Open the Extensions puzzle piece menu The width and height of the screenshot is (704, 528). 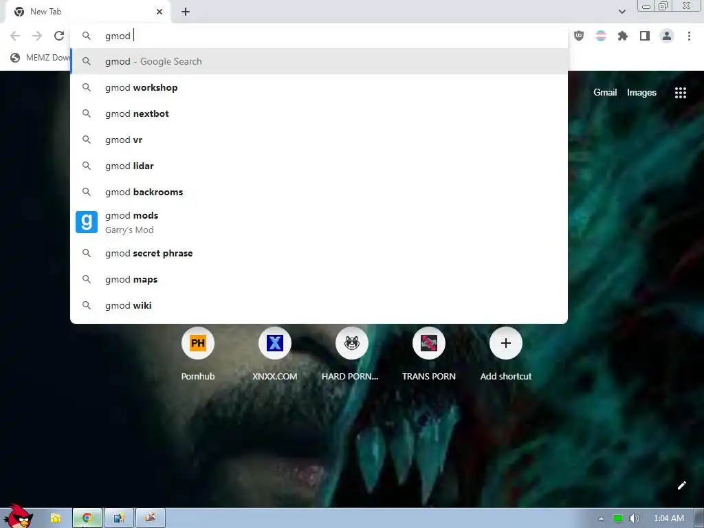622,36
